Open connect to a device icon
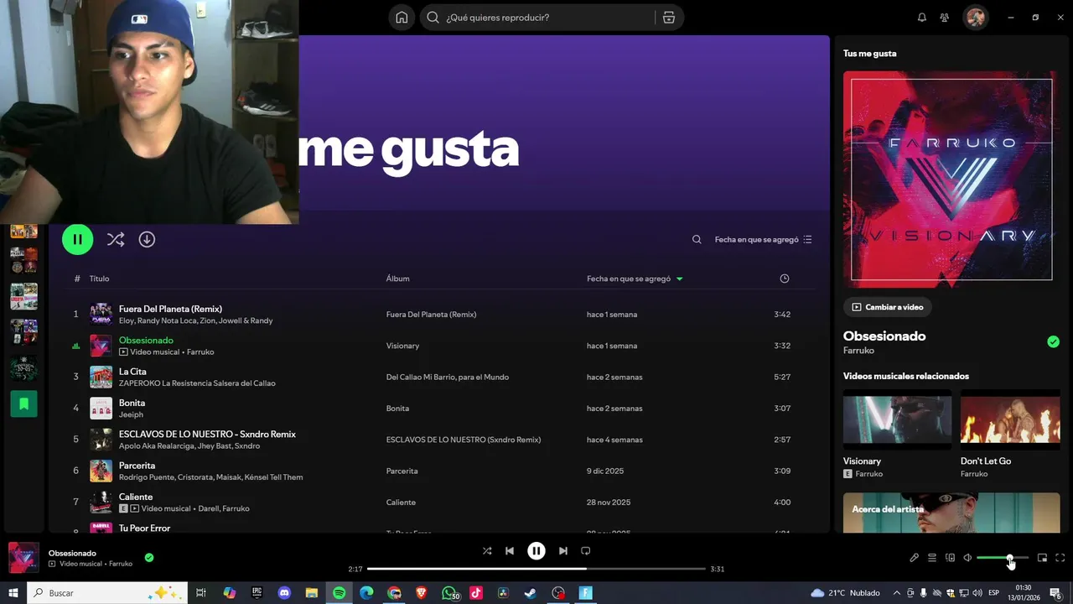The width and height of the screenshot is (1073, 604). click(x=950, y=558)
